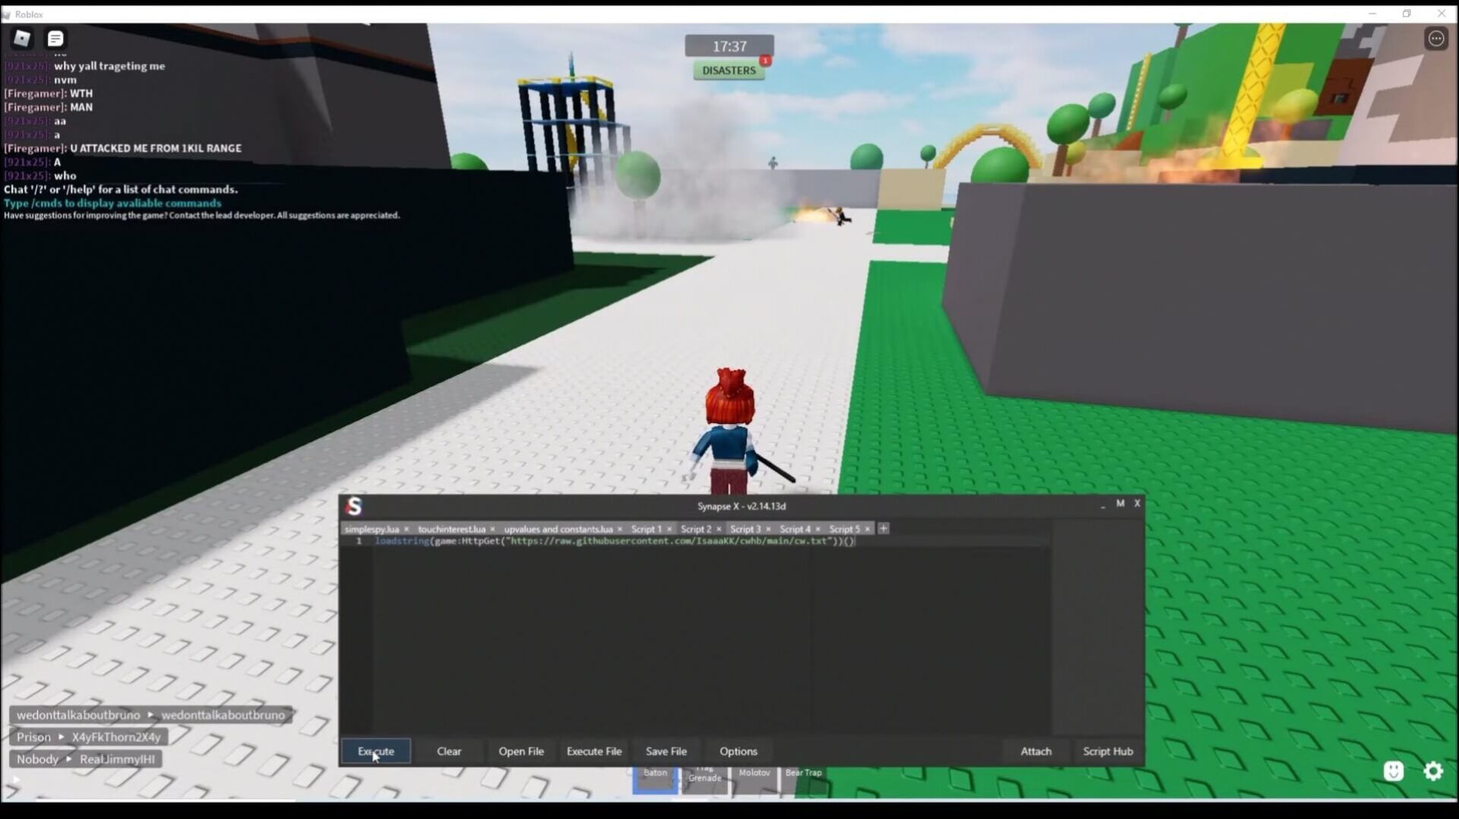Toggle the chat window icon

pyautogui.click(x=55, y=38)
